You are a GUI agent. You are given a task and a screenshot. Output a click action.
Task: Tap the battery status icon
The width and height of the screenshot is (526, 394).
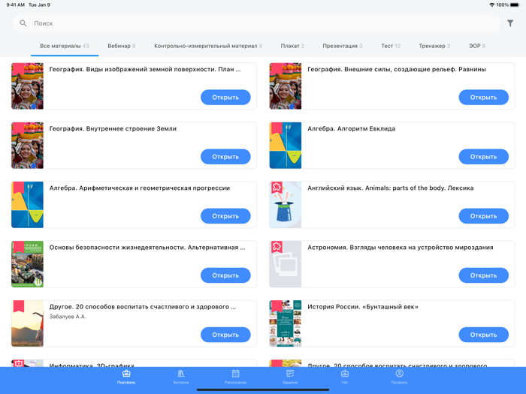coord(515,5)
